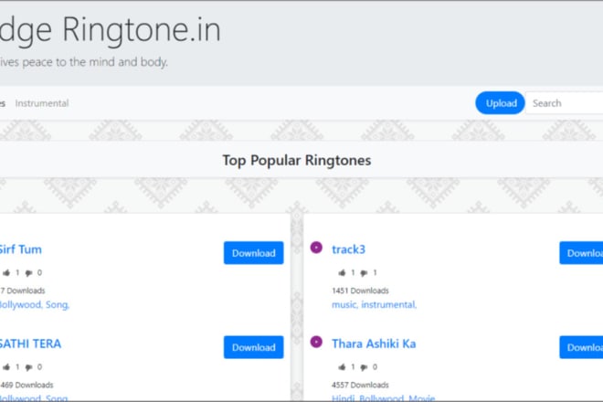Download the Sirf Tum ringtone
Viewport: 603px width, 402px height.
(254, 253)
